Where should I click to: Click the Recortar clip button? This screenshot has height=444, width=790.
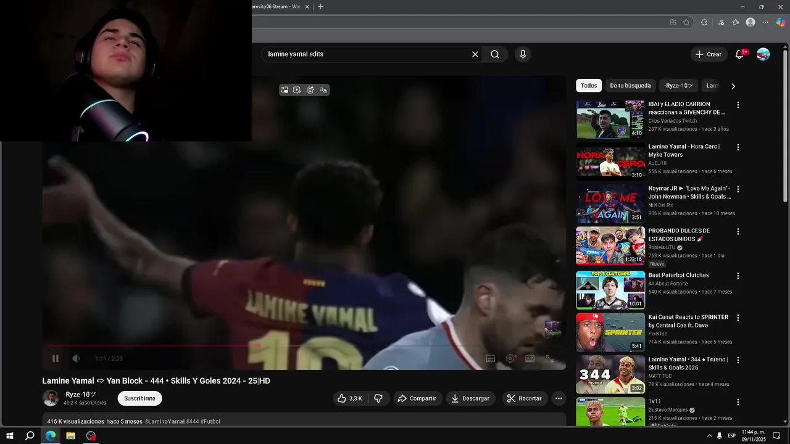click(x=524, y=398)
